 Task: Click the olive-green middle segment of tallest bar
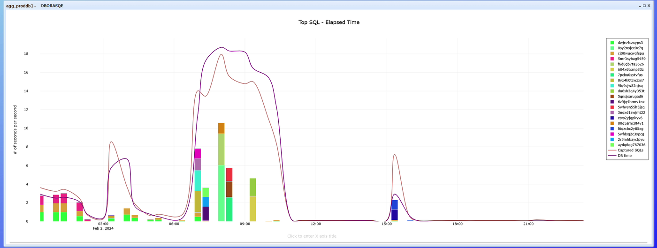coord(222,149)
